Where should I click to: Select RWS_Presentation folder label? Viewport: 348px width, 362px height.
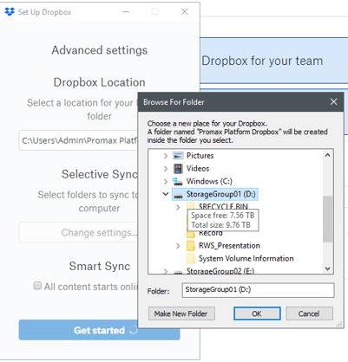[229, 246]
